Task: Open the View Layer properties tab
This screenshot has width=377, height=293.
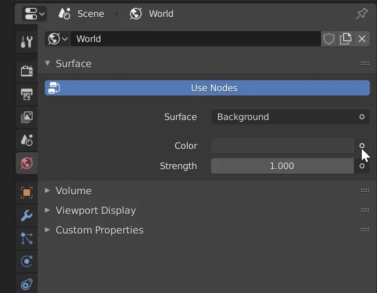Action: [x=27, y=117]
